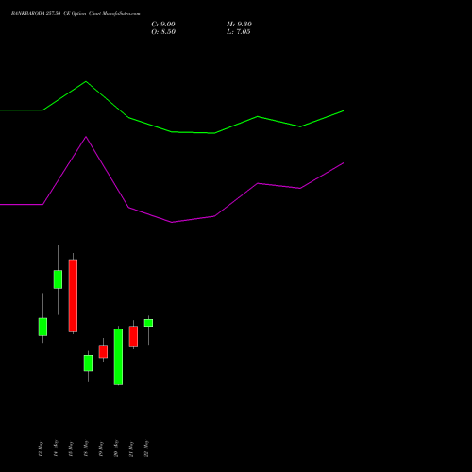This screenshot has height=472, width=472.
Task: Click the tall green 20 May candlestick
Action: pyautogui.click(x=118, y=357)
